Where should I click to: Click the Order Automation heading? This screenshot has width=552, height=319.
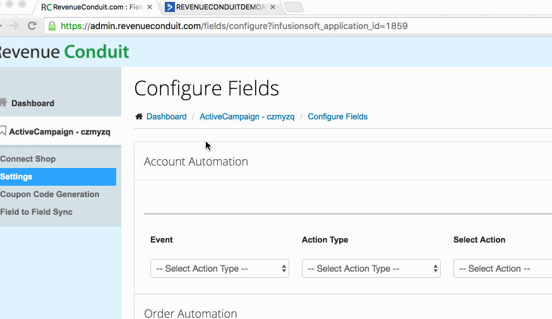point(191,313)
